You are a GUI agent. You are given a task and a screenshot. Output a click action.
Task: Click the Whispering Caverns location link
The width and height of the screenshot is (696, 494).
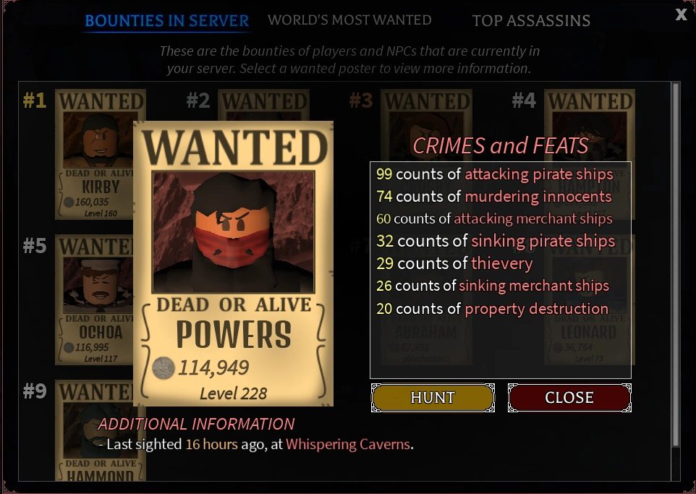pos(348,444)
